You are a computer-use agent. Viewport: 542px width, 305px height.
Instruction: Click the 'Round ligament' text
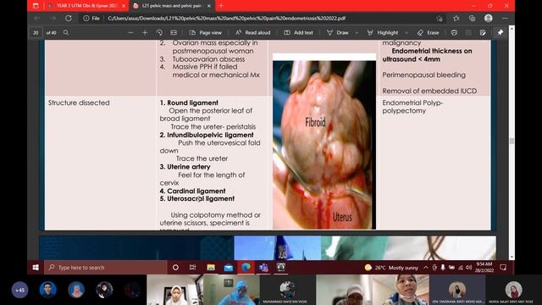pos(192,103)
